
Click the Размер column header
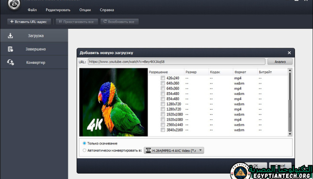(196, 72)
